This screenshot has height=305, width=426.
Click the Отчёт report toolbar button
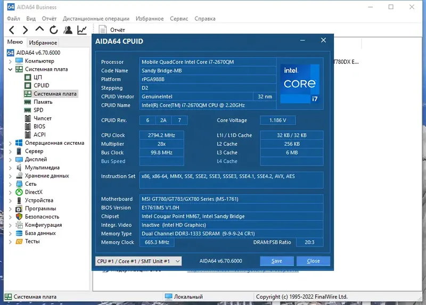click(112, 30)
